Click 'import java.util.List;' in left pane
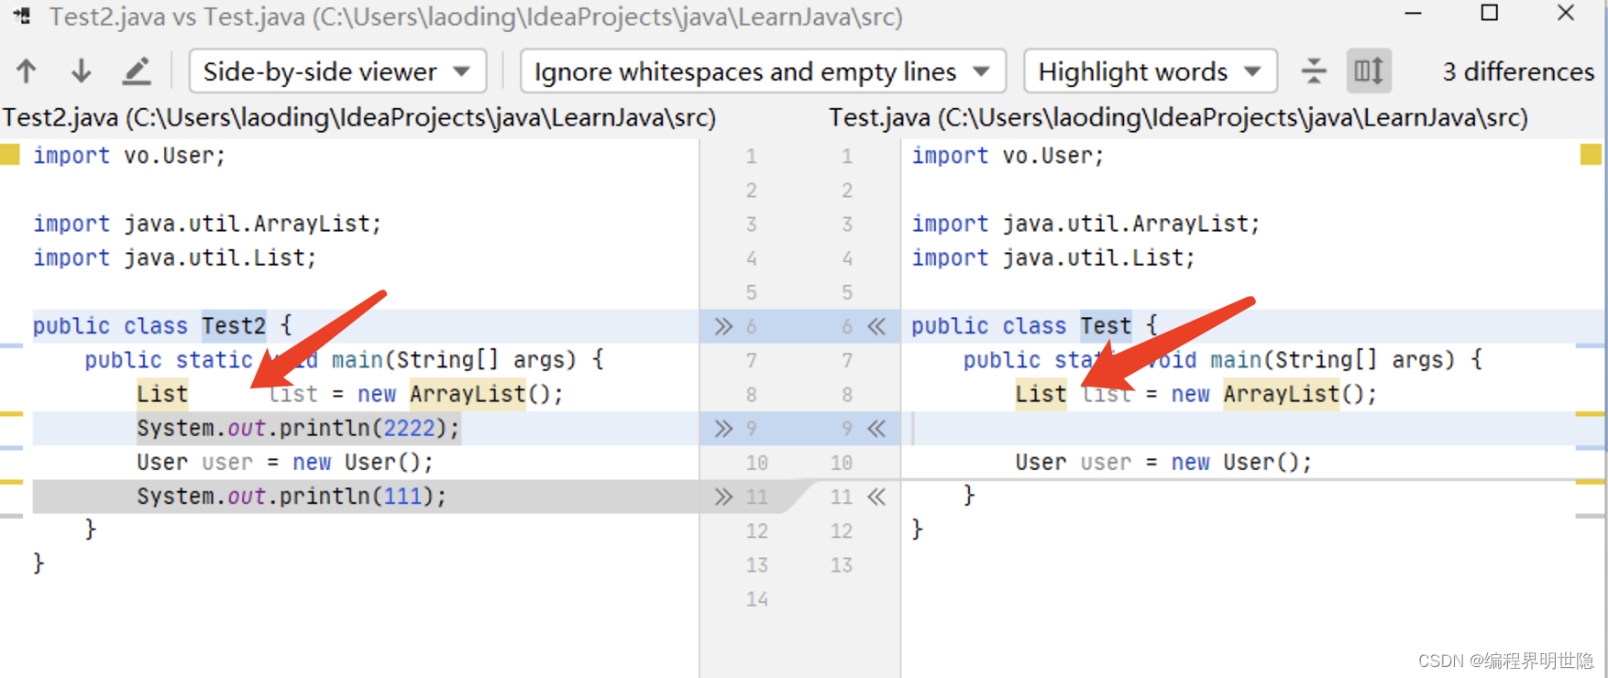This screenshot has height=678, width=1608. tap(175, 257)
